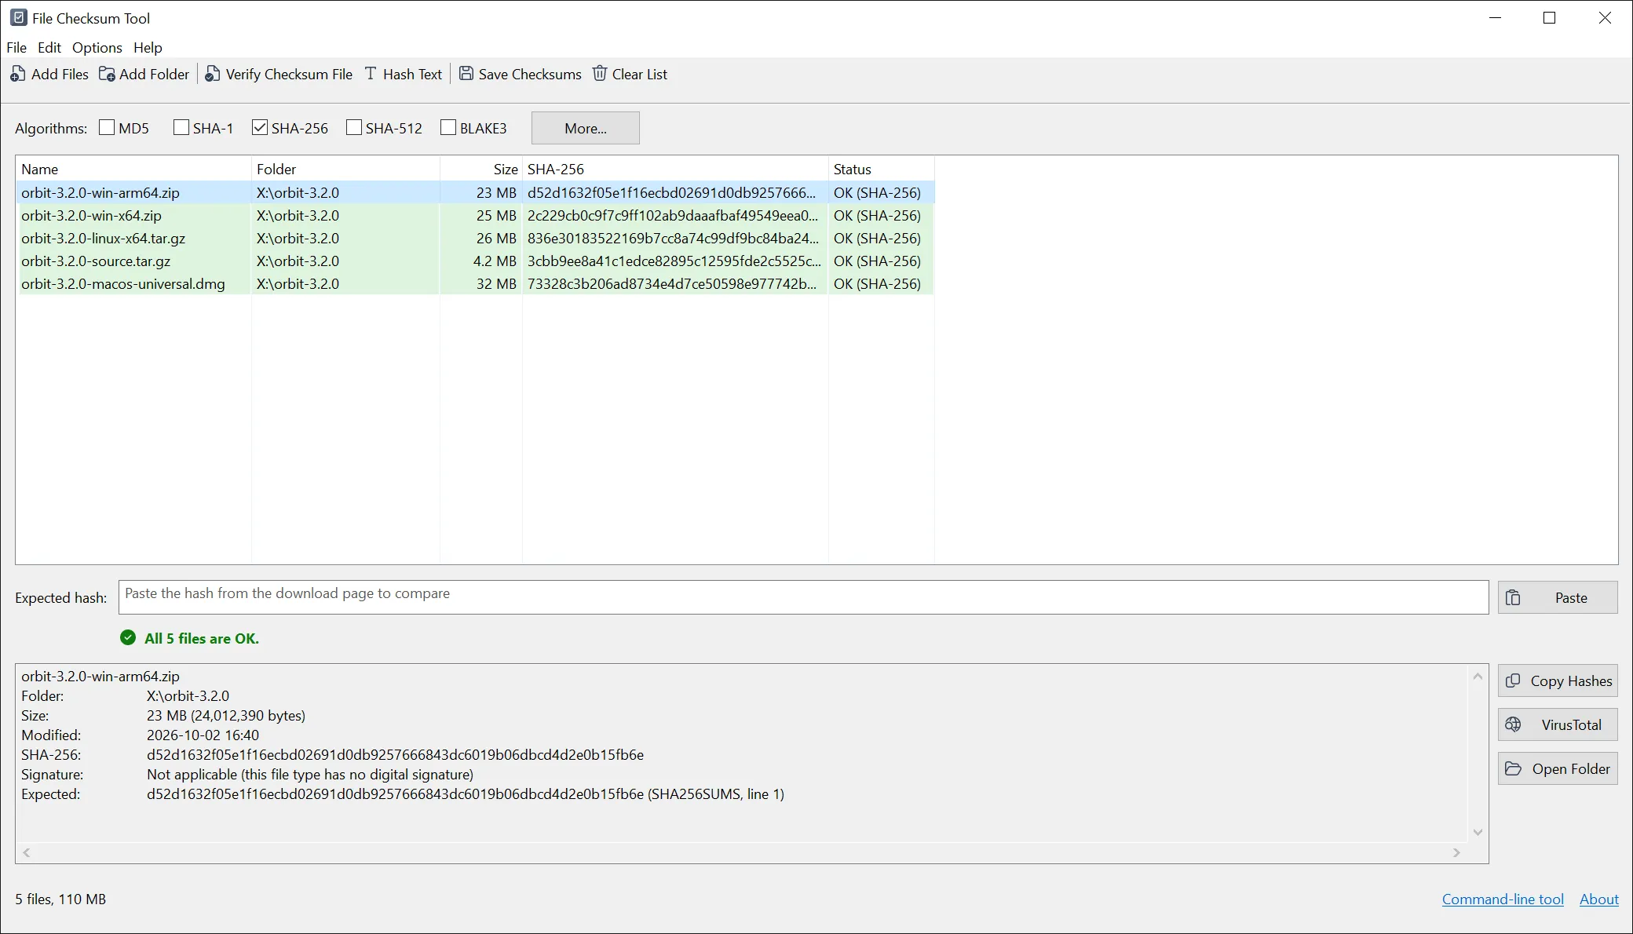Click the clipboard icon on Paste button
The width and height of the screenshot is (1633, 934).
tap(1513, 598)
